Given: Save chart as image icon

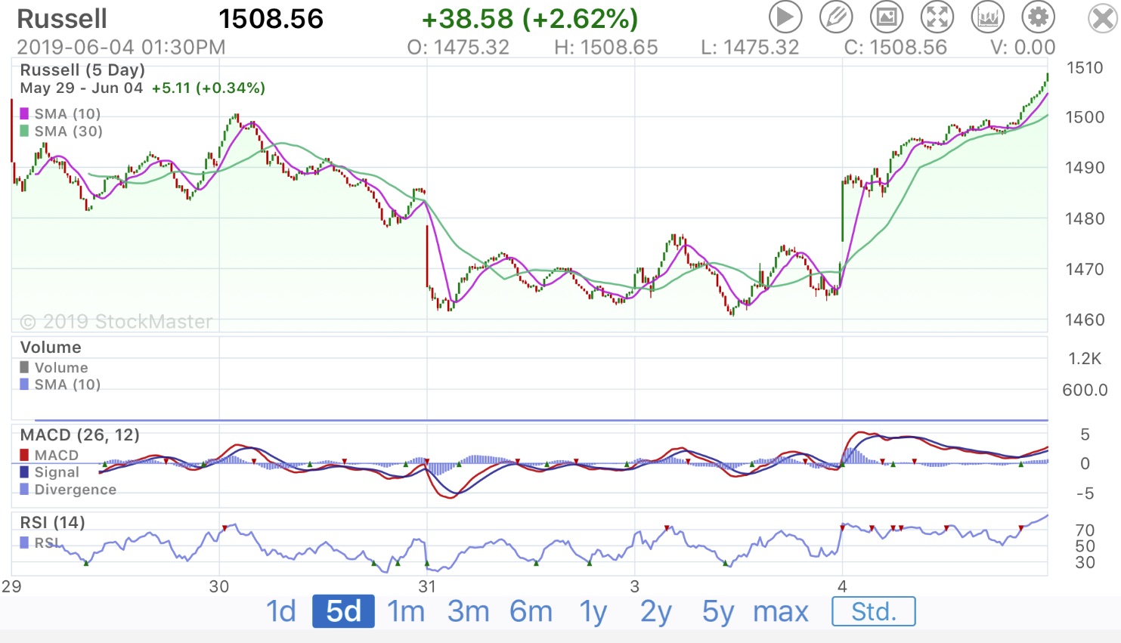Looking at the screenshot, I should click(887, 17).
